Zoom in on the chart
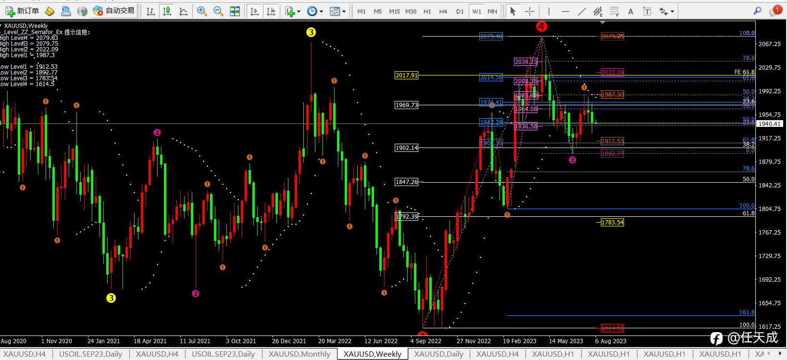 point(202,11)
